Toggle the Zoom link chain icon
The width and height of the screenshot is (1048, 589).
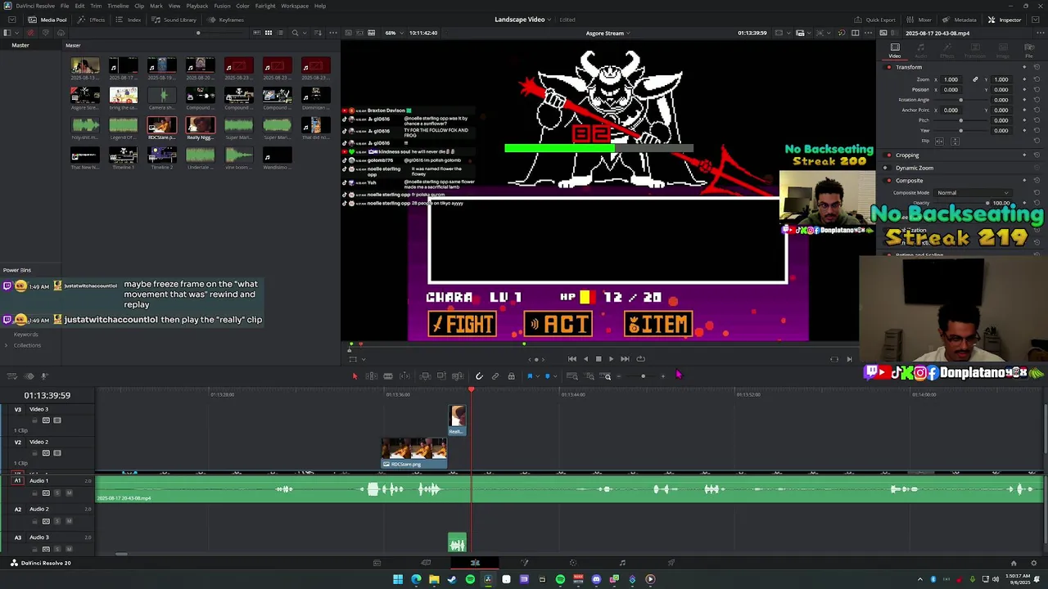975,79
